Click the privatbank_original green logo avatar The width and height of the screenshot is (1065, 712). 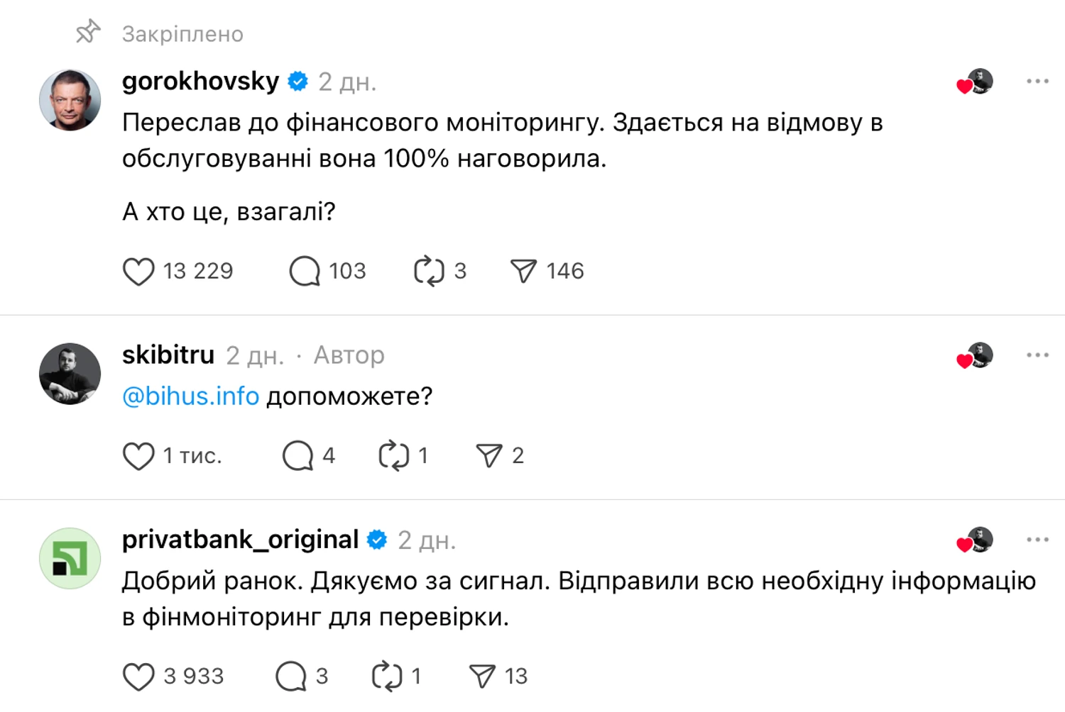70,558
